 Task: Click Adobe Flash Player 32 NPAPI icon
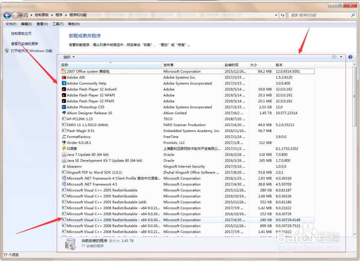point(64,95)
